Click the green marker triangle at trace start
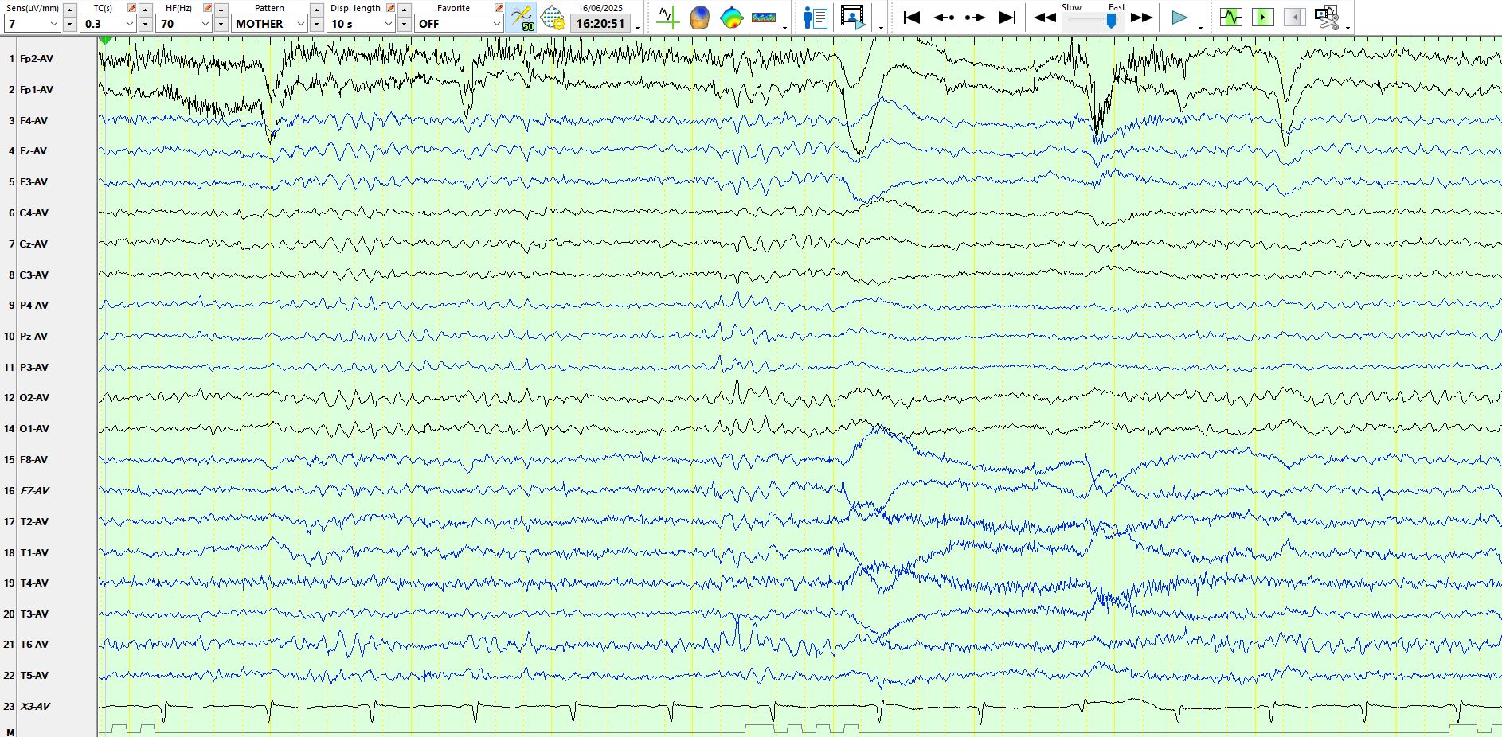Screen dimensions: 1502x737 pos(106,40)
